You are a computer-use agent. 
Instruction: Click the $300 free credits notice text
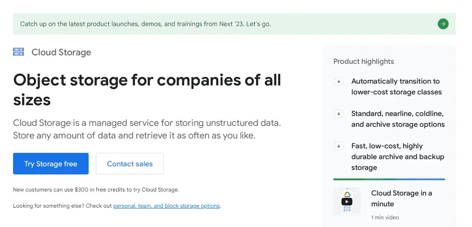[x=96, y=190]
